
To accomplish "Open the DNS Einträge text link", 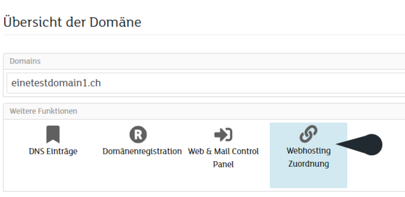I will point(53,151).
